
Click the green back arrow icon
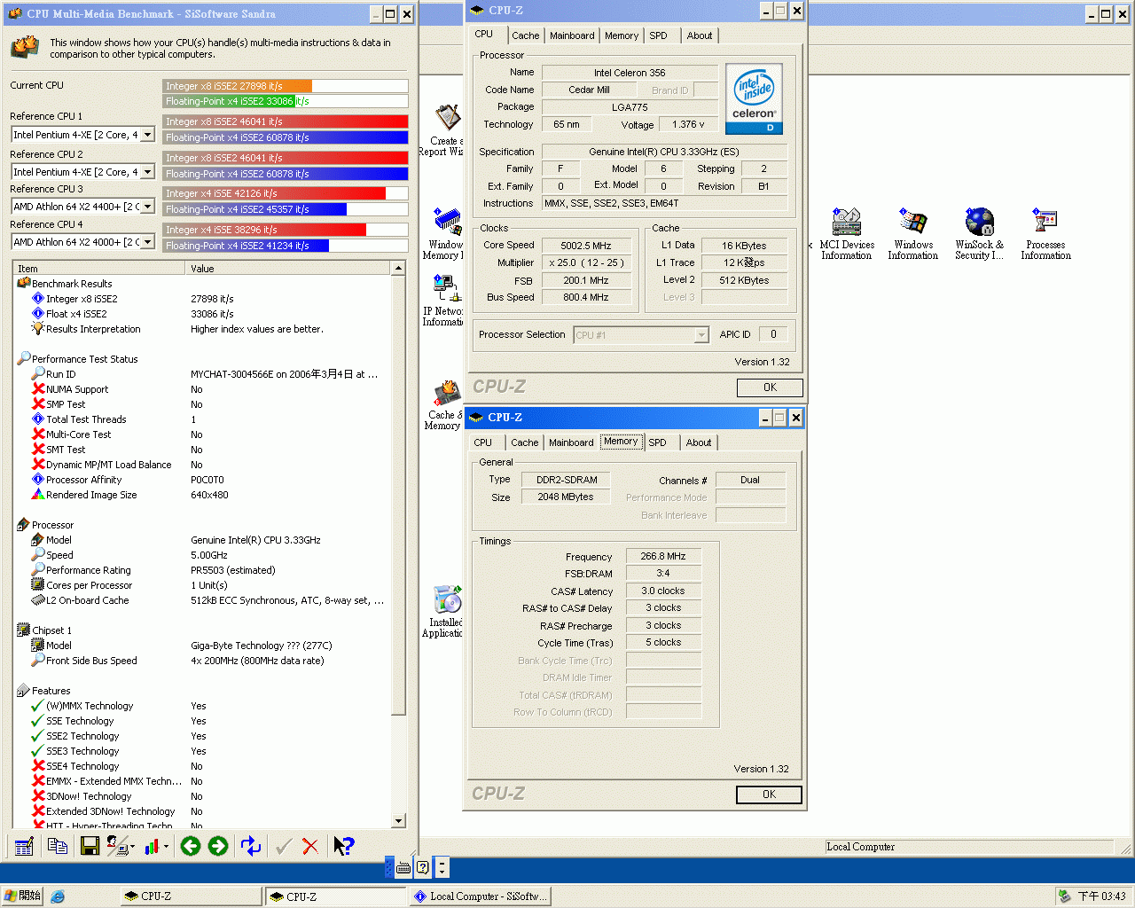191,847
